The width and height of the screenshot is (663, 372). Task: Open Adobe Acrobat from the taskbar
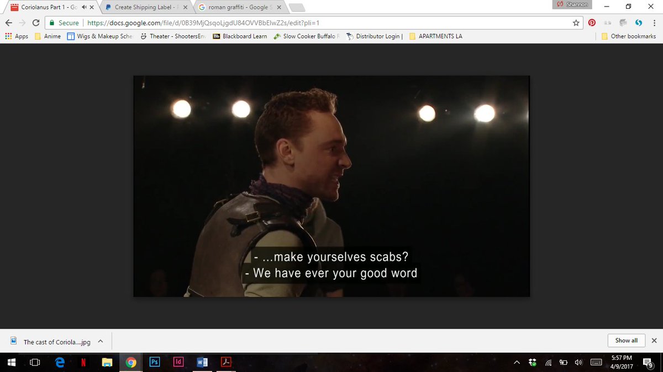point(226,362)
